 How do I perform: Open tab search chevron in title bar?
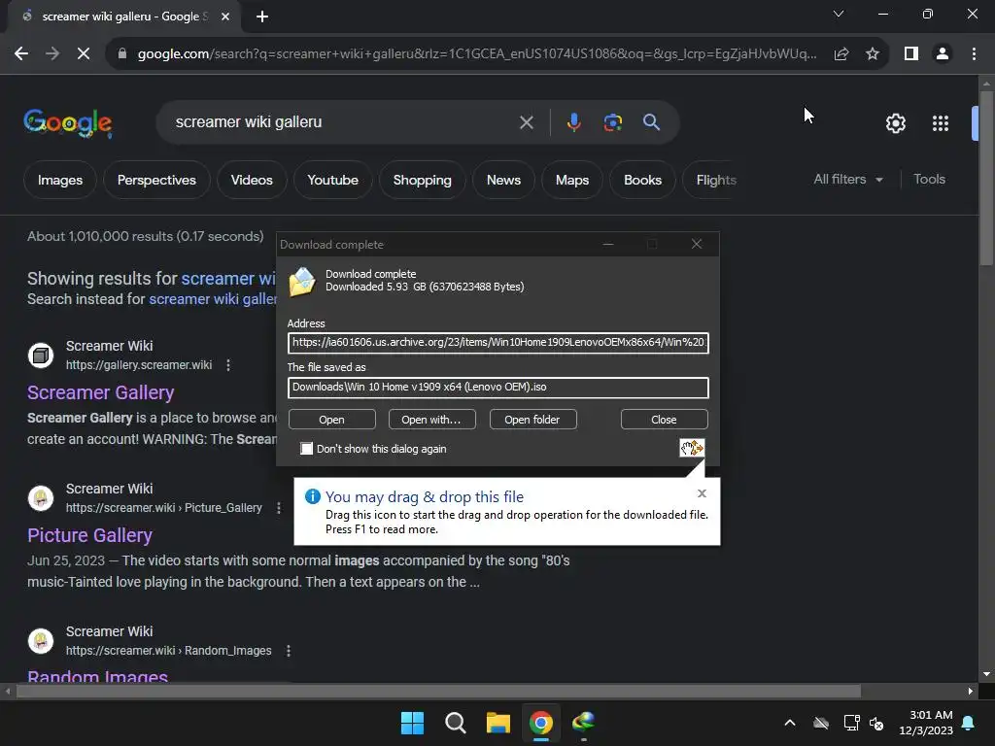click(x=839, y=14)
